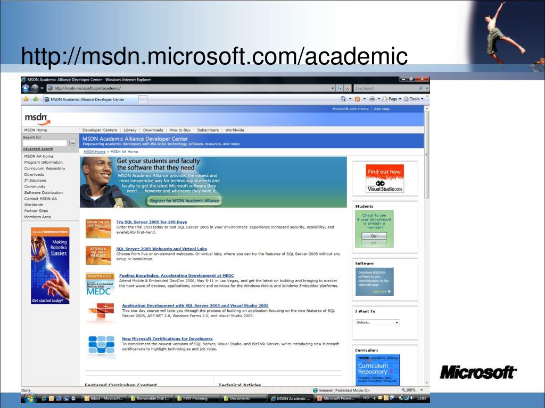The width and height of the screenshot is (545, 408).
Task: Open the Site Map link
Action: coord(382,109)
